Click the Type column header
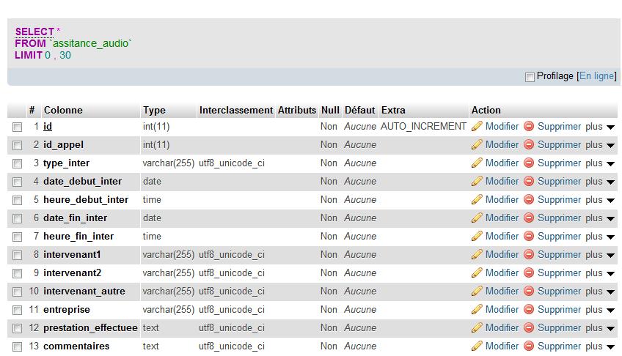This screenshot has width=622, height=356. pyautogui.click(x=154, y=110)
